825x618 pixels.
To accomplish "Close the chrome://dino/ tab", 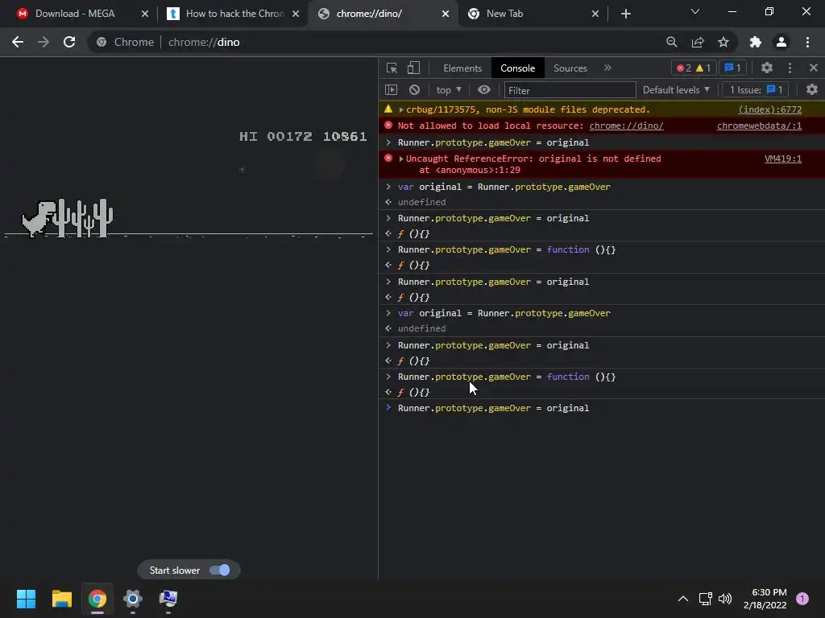I will click(x=446, y=14).
